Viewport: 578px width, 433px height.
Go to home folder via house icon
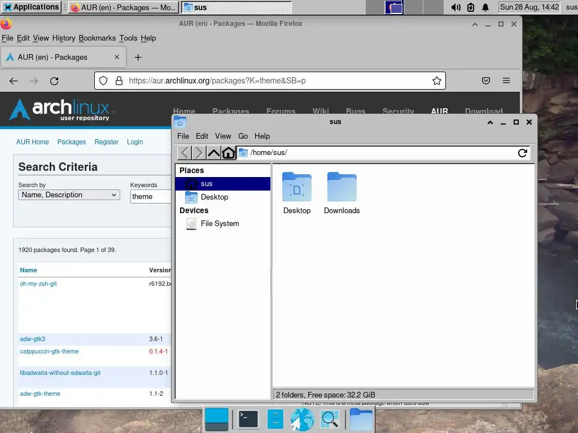click(228, 152)
